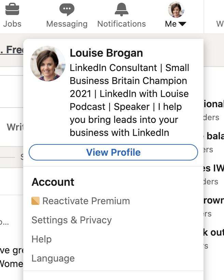Screen dimensions: 224x280
Task: Open the Jobs briefcase icon
Action: [12, 9]
